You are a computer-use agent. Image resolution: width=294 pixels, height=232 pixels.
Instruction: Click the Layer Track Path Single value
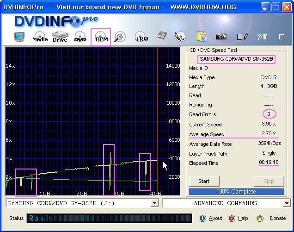269,153
